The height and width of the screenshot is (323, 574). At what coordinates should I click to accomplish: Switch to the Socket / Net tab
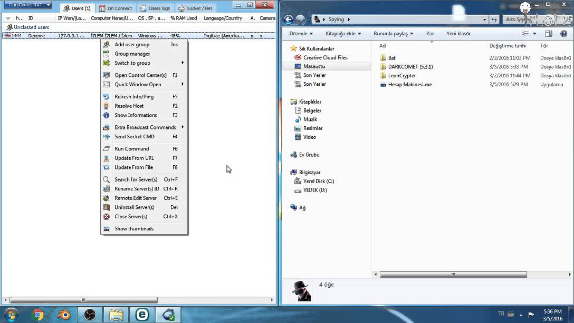point(195,8)
